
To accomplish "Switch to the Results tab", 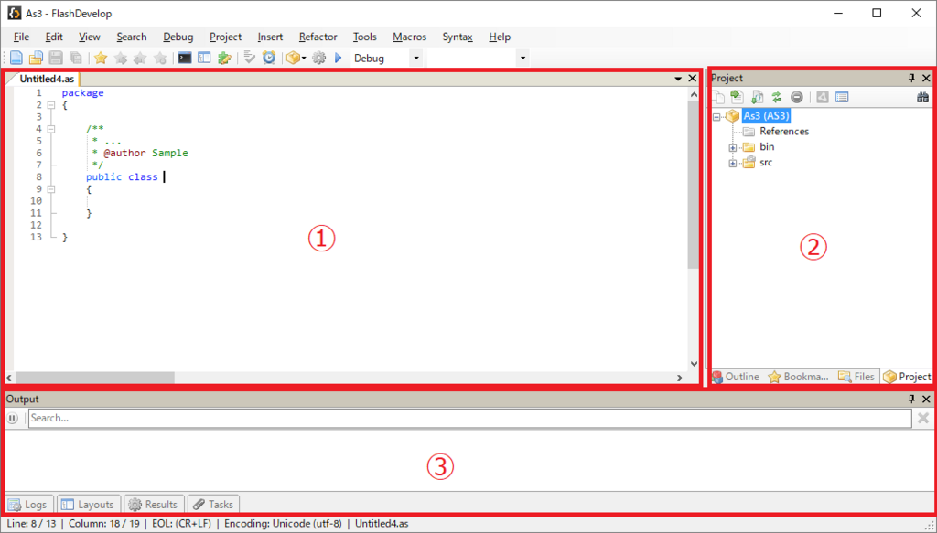I will [x=154, y=505].
